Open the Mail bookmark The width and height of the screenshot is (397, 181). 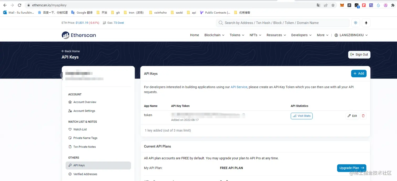[18, 13]
